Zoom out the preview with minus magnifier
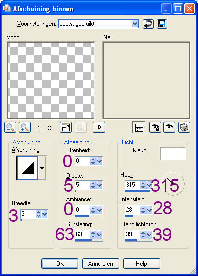The image size is (198, 276). [10, 127]
